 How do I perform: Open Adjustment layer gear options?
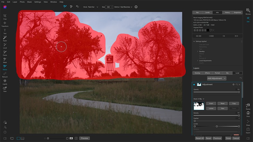tap(233, 85)
